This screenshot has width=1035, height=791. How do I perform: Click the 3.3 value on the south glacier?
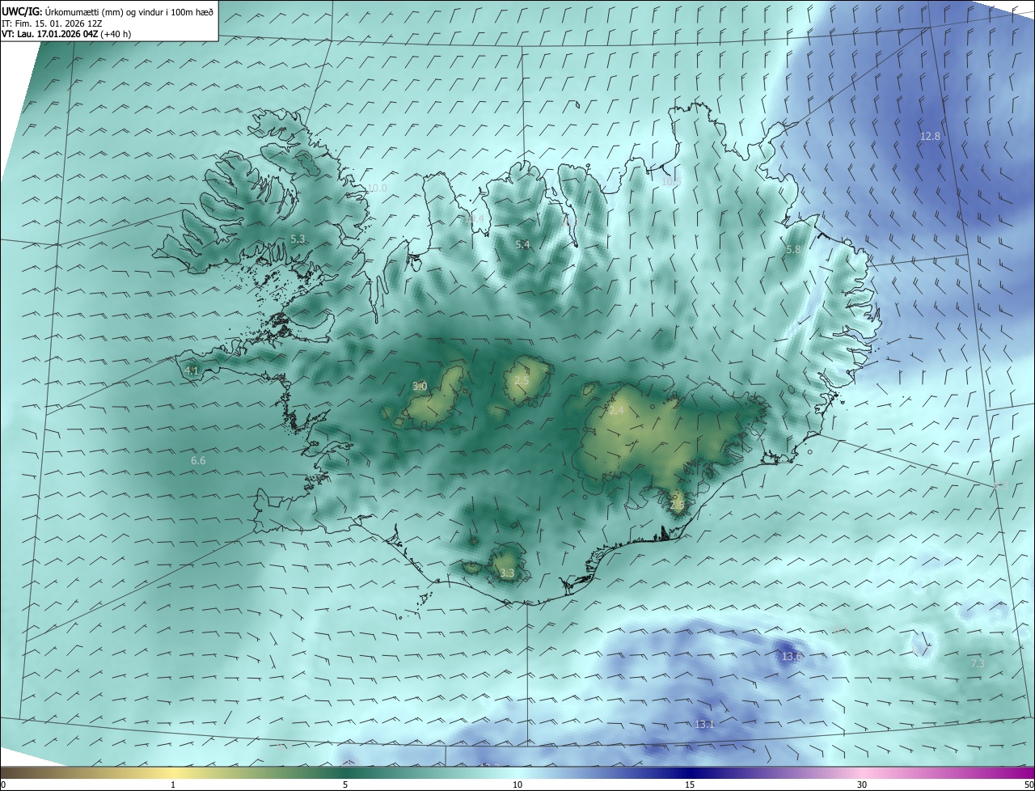[507, 573]
